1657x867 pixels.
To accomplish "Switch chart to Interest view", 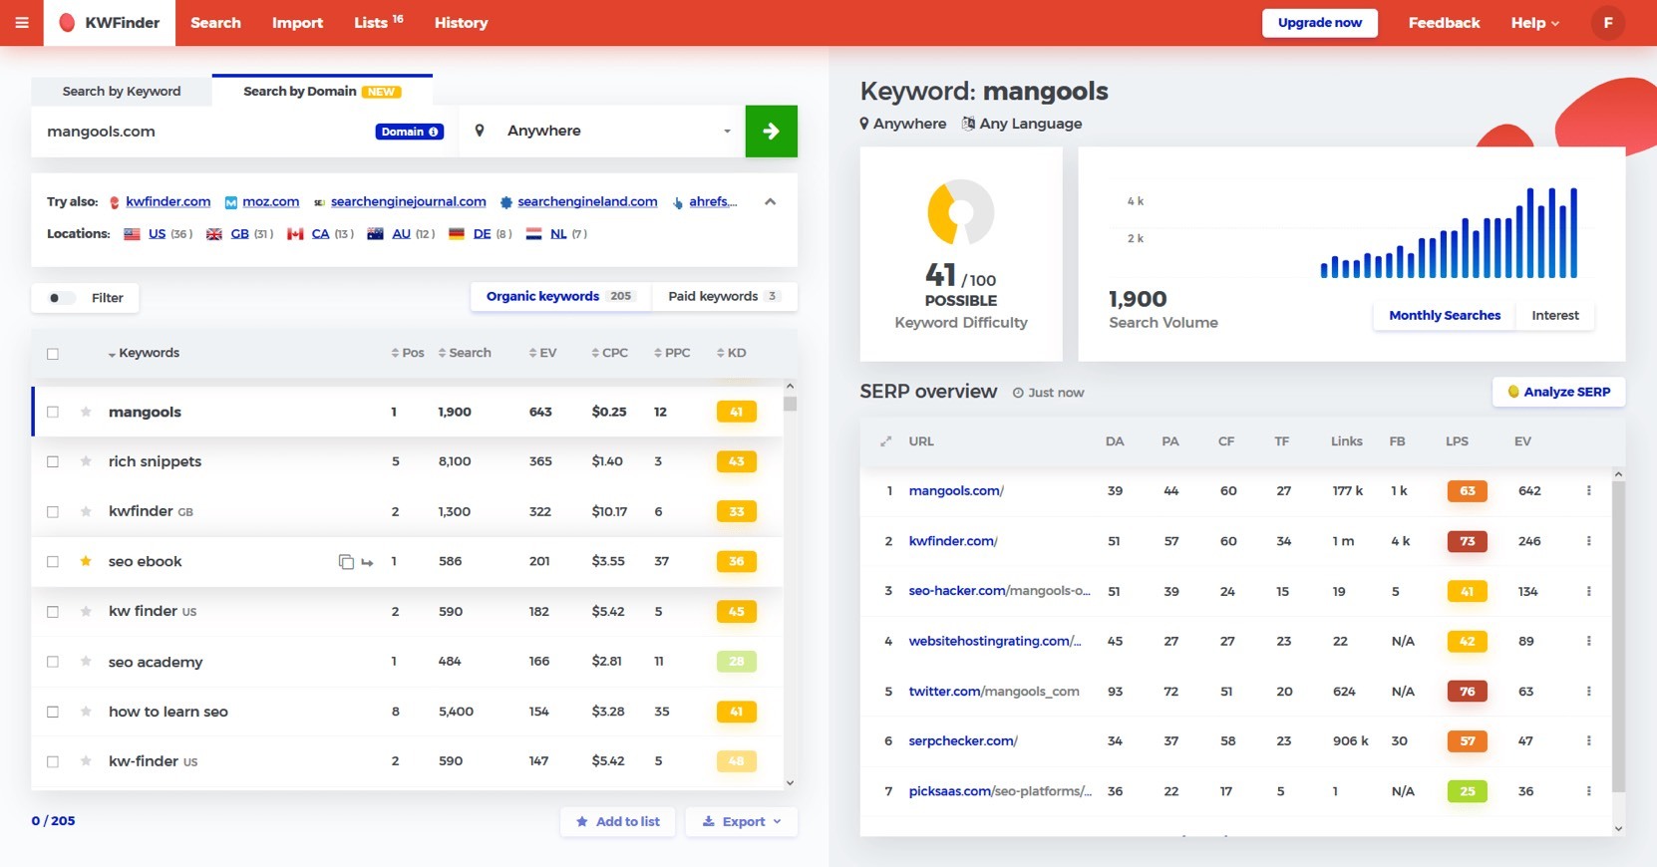I will 1554,315.
